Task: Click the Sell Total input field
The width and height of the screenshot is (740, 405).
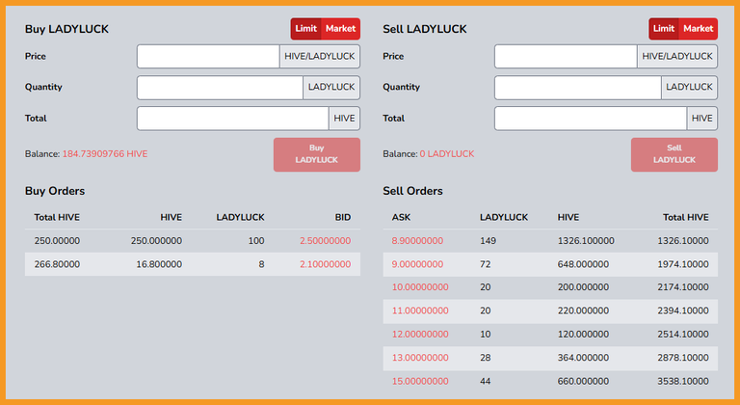Action: coord(591,119)
